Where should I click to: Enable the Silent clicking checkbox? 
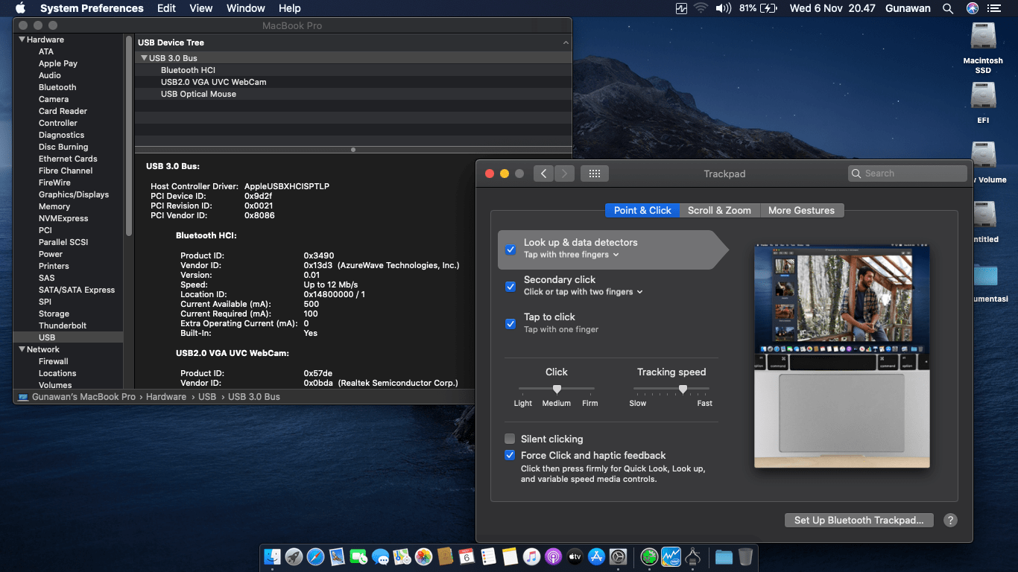click(x=510, y=439)
